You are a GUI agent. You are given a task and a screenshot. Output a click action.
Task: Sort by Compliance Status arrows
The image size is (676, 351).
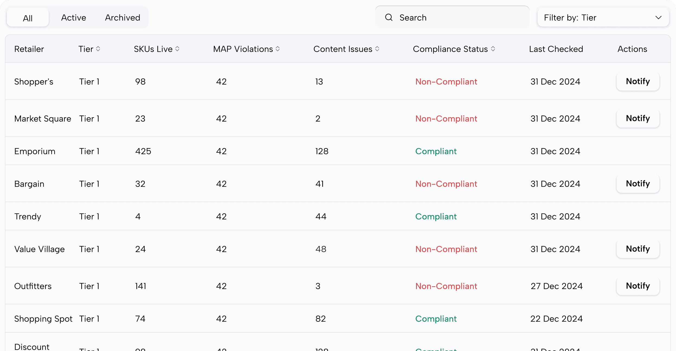(x=493, y=49)
